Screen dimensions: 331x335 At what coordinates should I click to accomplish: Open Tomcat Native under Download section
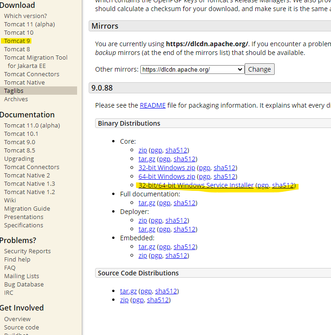24,83
